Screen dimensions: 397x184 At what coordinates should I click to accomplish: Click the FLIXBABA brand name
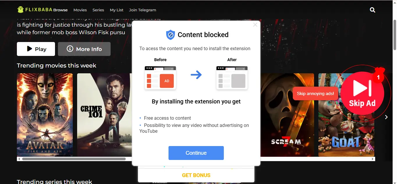(x=39, y=10)
